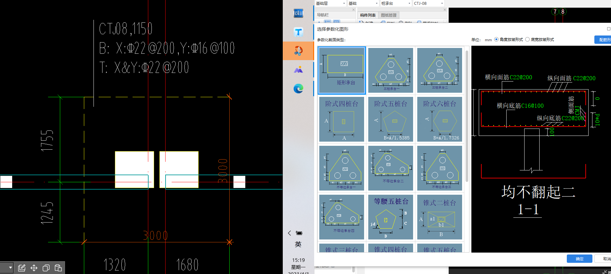The image size is (611, 274).
Task: Click the edit icon in bottom toolbar
Action: pyautogui.click(x=22, y=268)
